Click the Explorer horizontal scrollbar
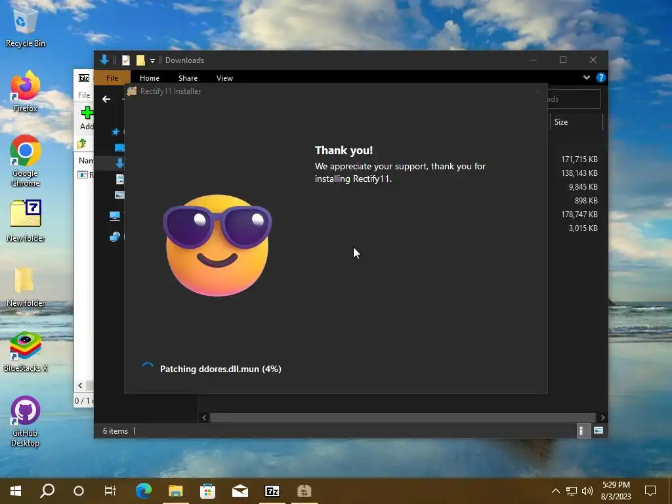The height and width of the screenshot is (504, 672). pyautogui.click(x=402, y=417)
